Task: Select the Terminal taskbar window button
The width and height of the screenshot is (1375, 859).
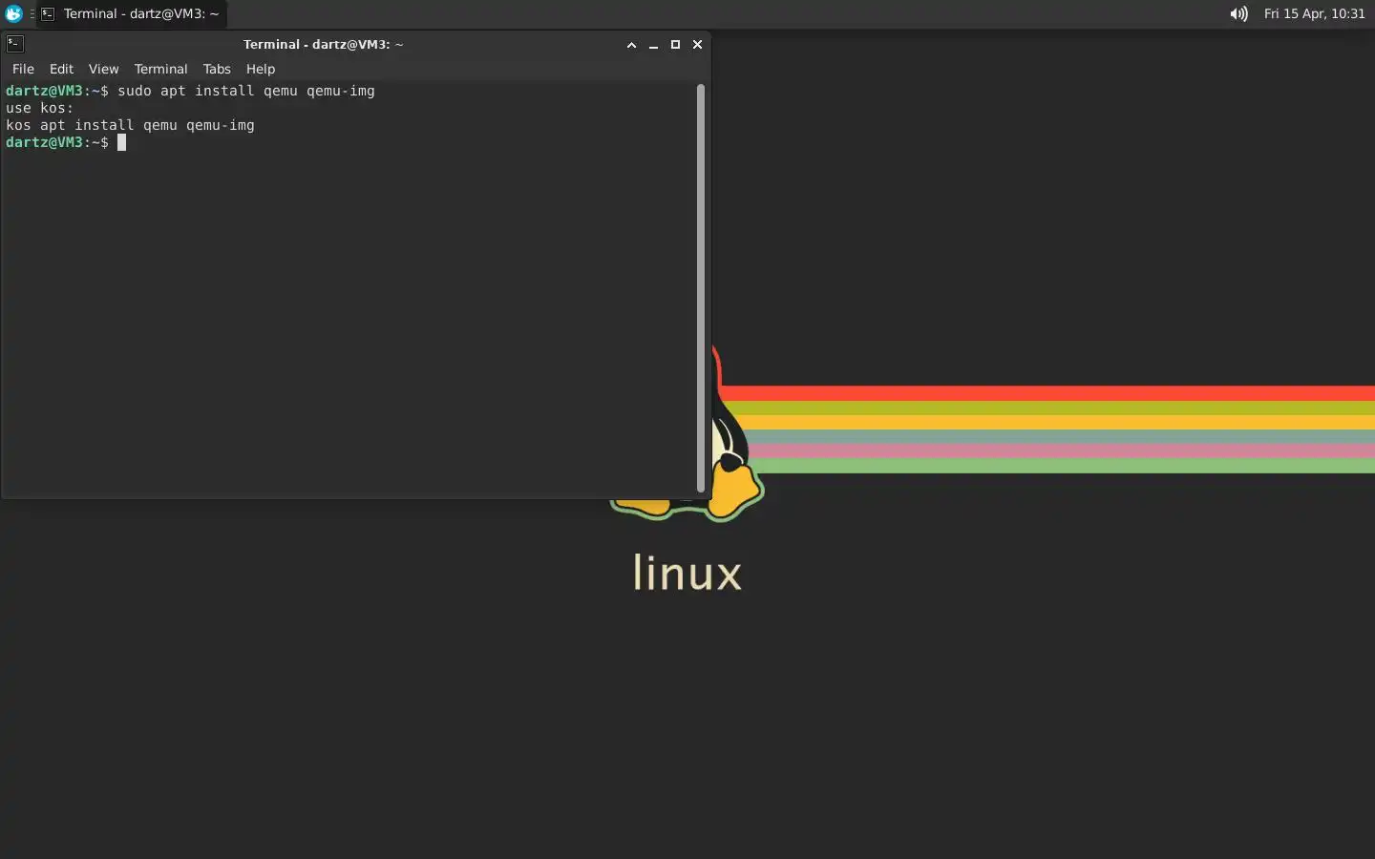Action: point(131,13)
